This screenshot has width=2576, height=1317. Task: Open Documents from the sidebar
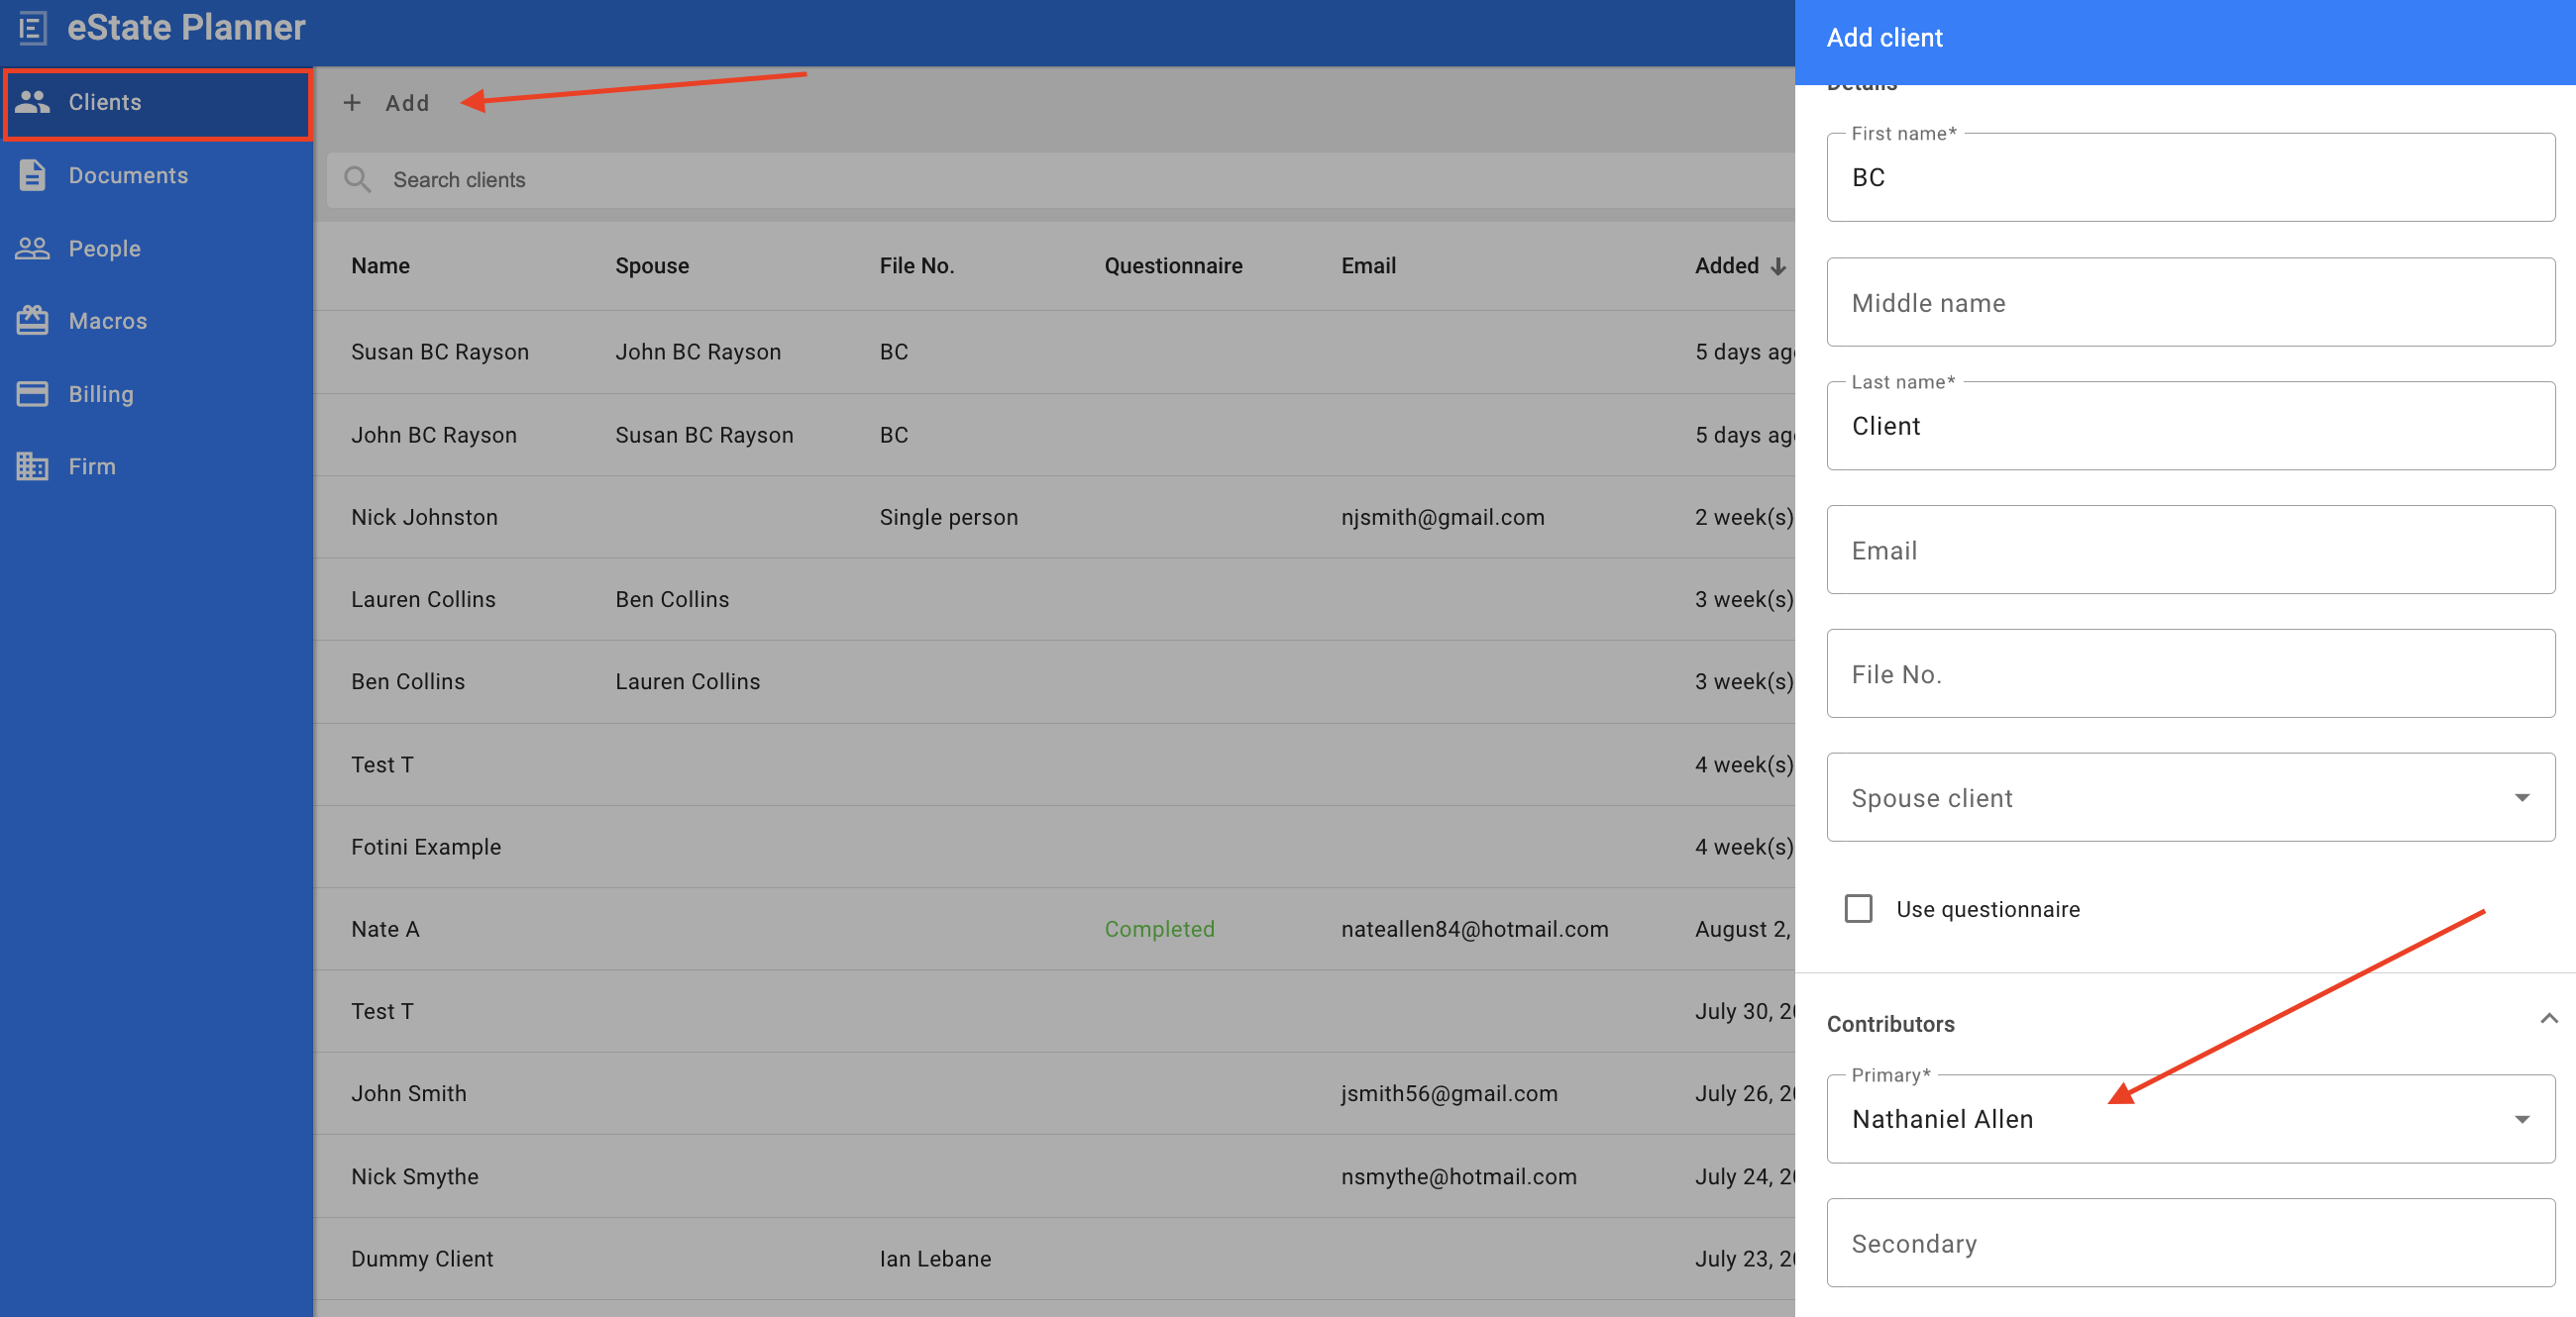coord(128,175)
